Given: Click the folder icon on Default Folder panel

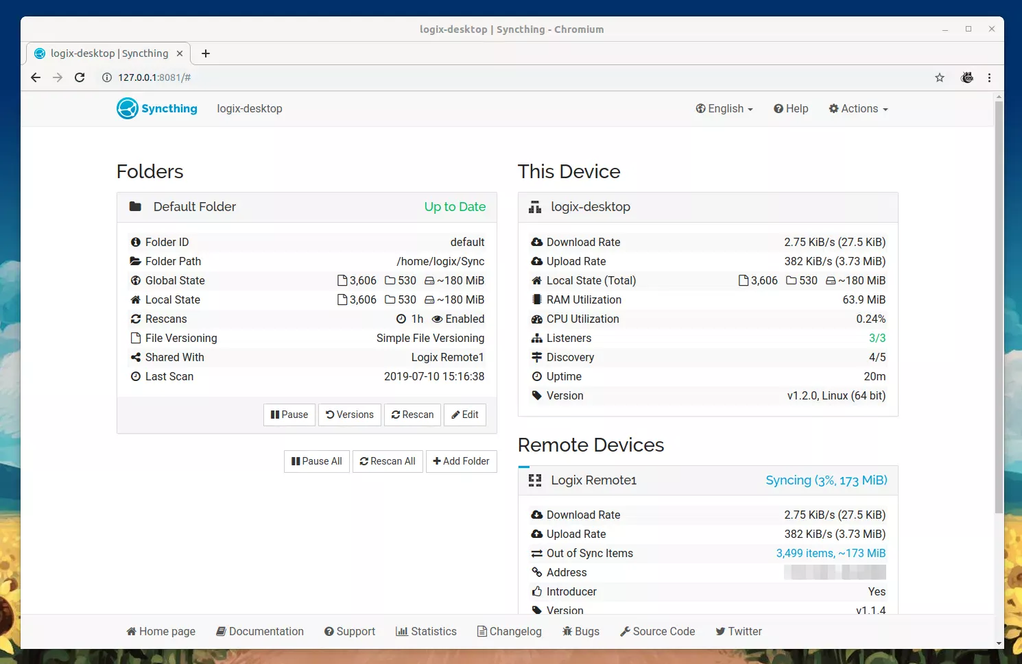Looking at the screenshot, I should point(135,206).
